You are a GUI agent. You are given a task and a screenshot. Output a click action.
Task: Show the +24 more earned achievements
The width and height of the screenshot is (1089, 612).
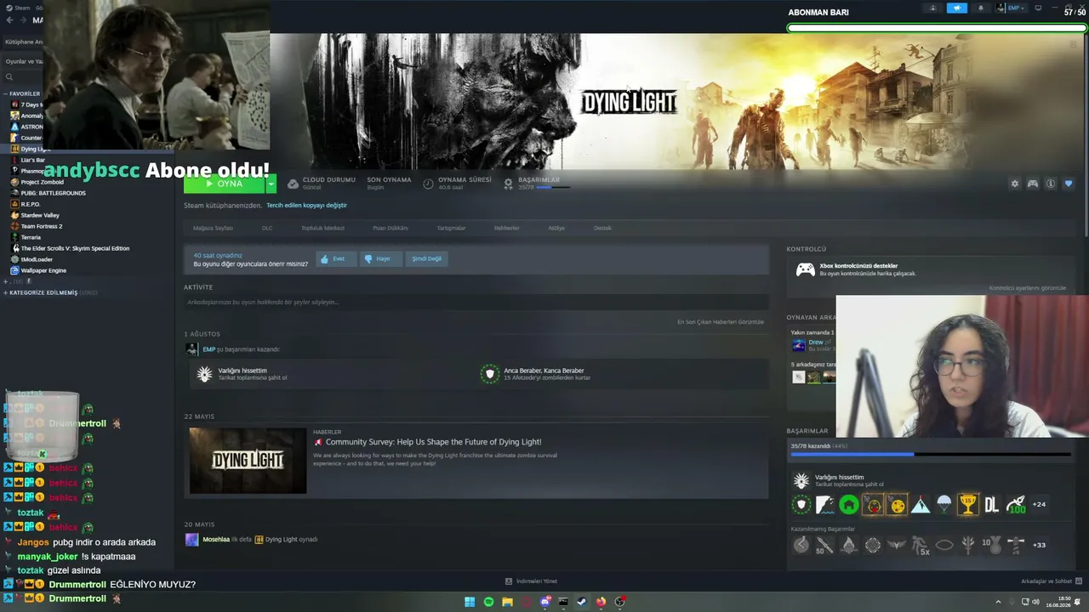click(x=1039, y=505)
